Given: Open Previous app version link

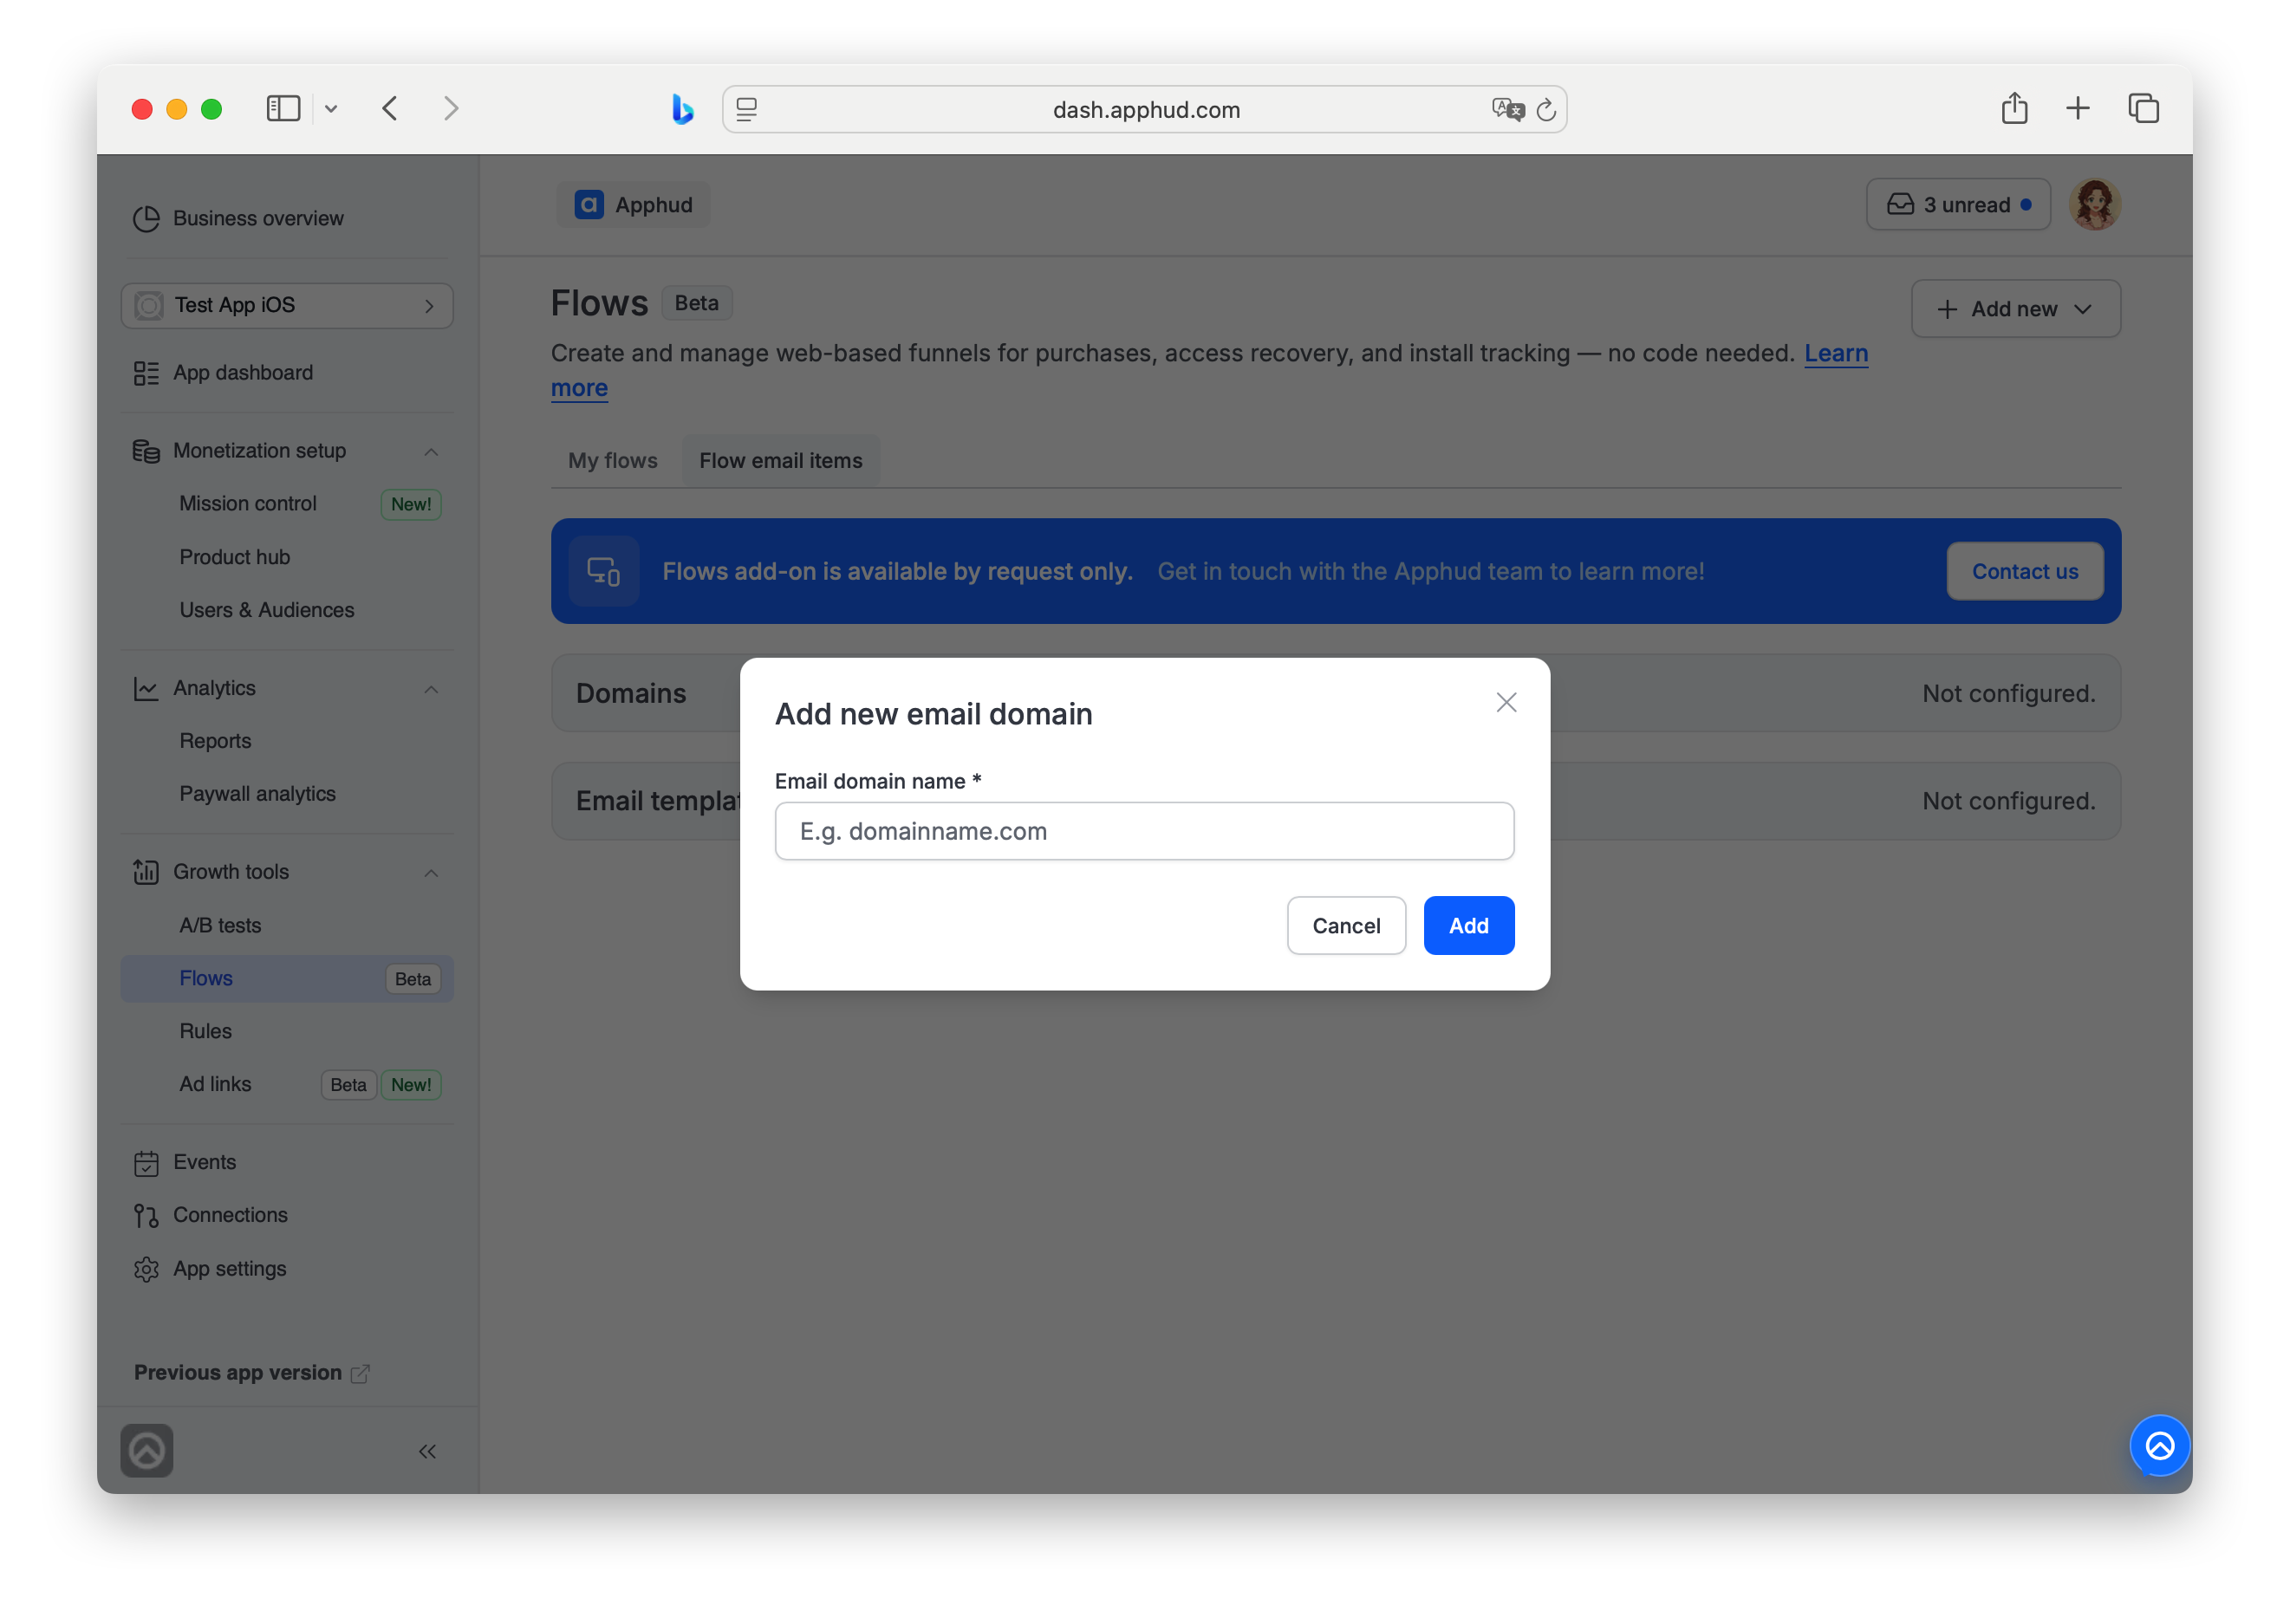Looking at the screenshot, I should pyautogui.click(x=252, y=1373).
